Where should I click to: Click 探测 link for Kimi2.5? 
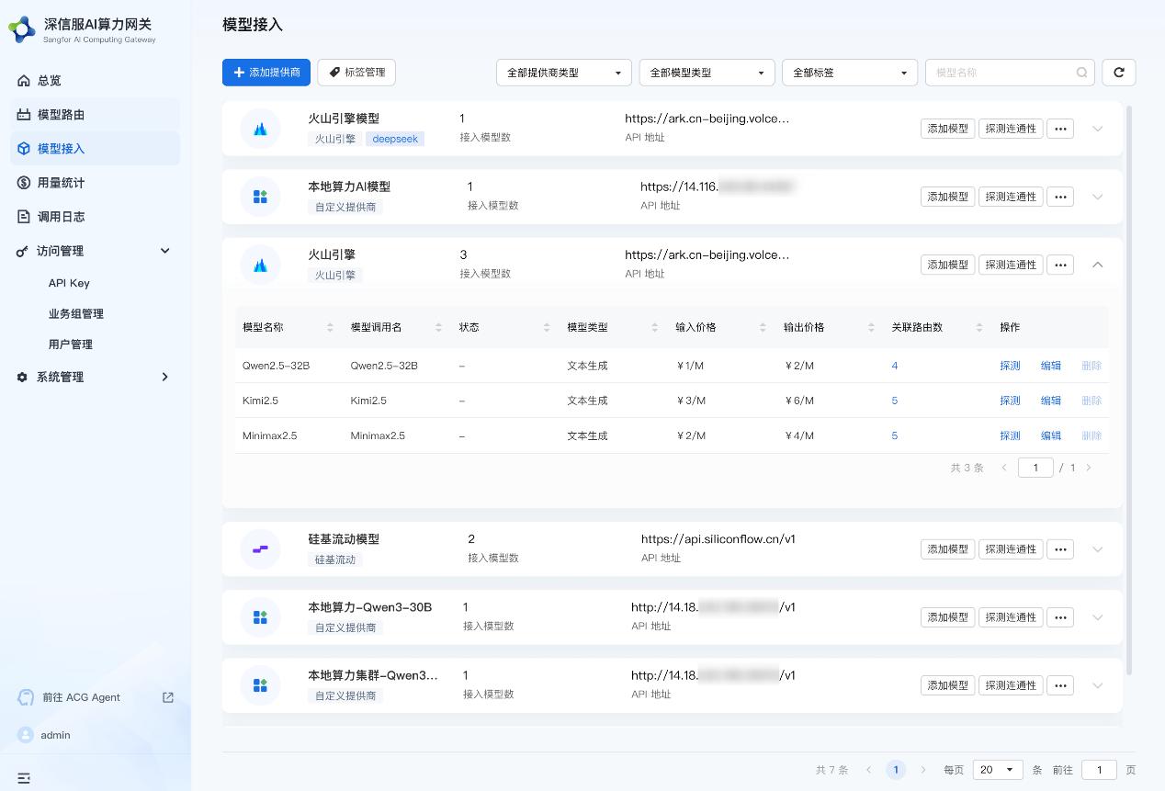[1010, 401]
